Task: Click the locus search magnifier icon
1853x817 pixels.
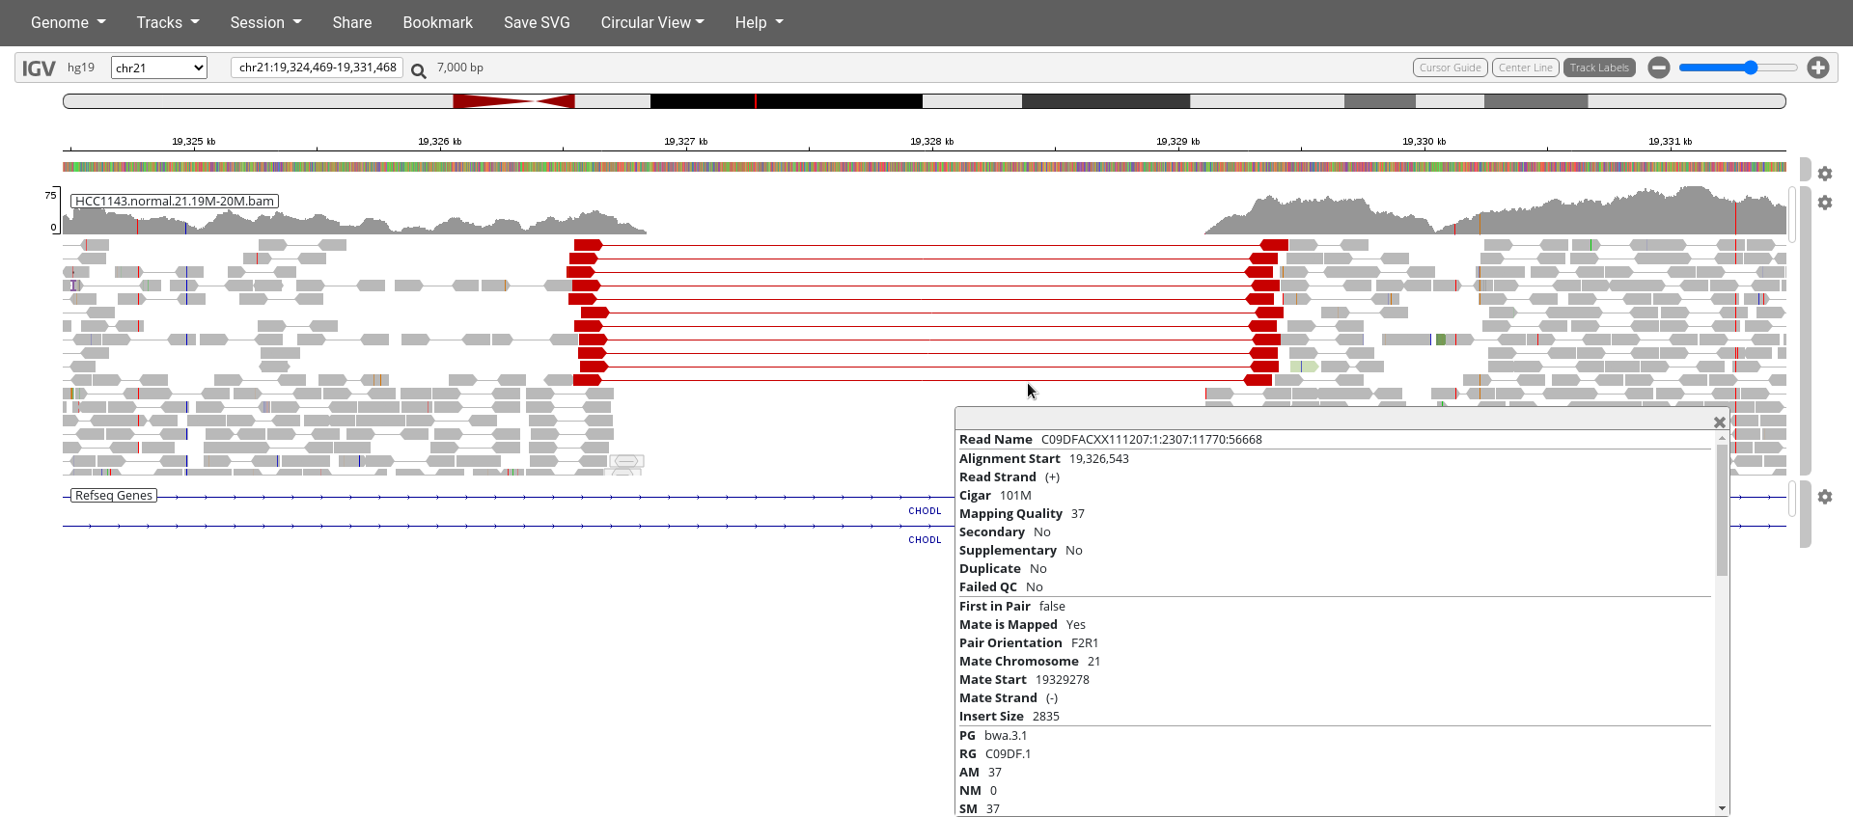Action: [419, 69]
